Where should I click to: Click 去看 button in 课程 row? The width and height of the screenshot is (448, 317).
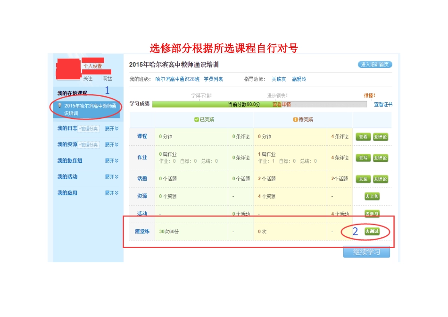coord(363,137)
